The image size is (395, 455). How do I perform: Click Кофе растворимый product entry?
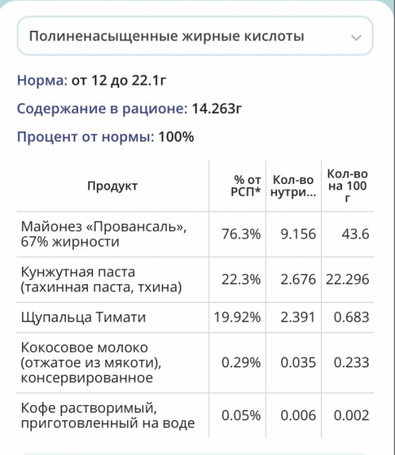tap(108, 416)
